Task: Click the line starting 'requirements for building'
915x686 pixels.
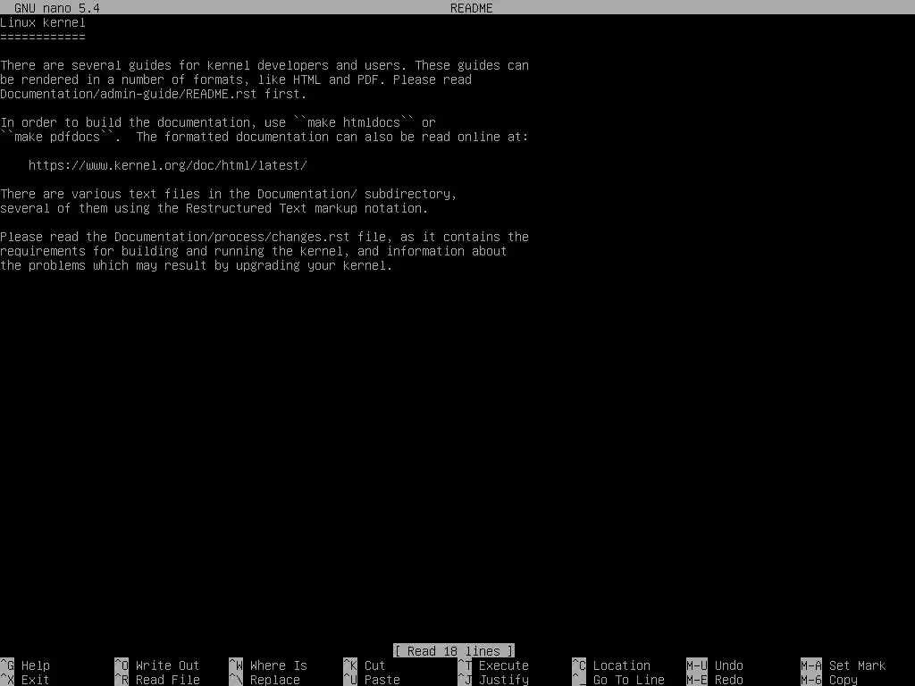Action: [x=253, y=251]
